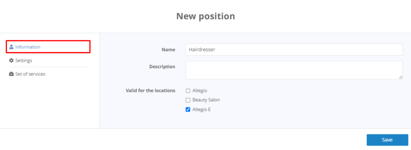Uncheck the Altegio E checkbox
The image size is (411, 150).
coord(188,110)
